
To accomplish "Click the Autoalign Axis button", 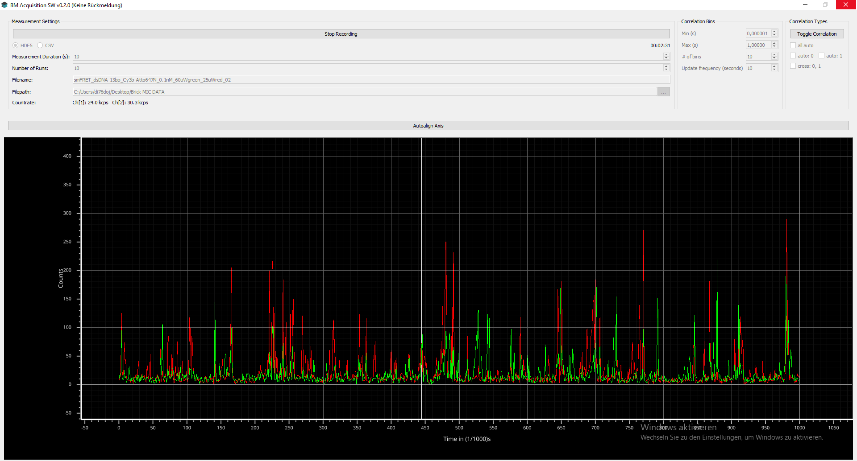I will (428, 126).
